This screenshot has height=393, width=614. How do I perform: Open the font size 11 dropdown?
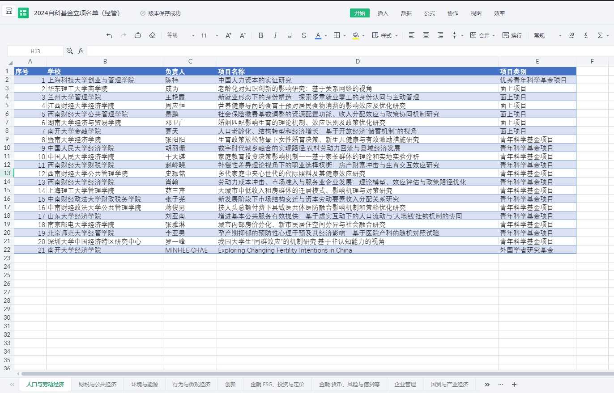click(x=209, y=35)
